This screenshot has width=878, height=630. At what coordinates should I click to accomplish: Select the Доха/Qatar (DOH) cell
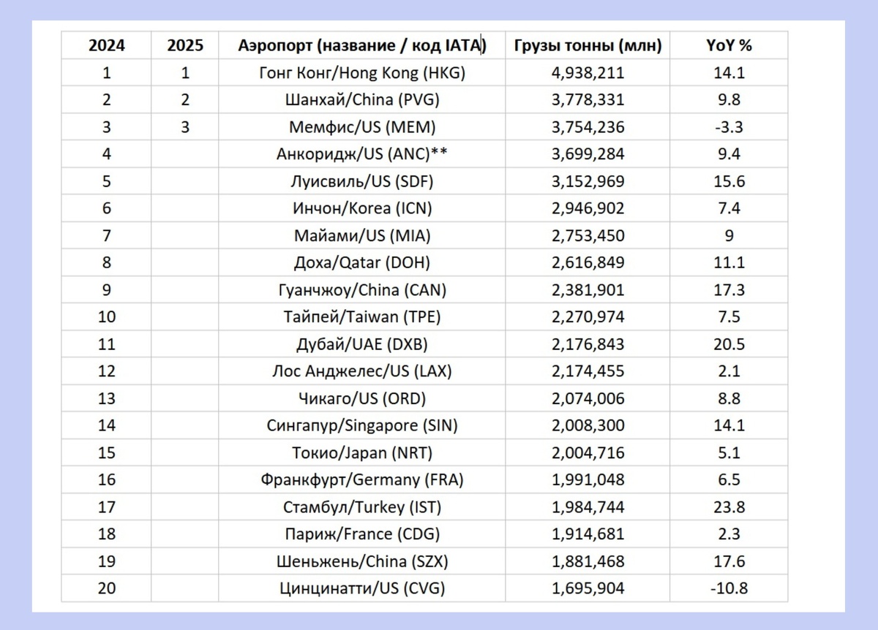(x=362, y=262)
